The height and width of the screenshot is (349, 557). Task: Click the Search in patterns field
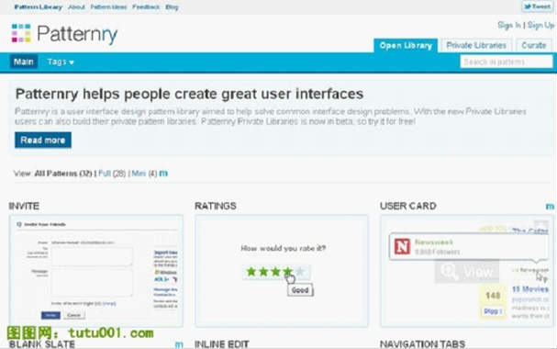tap(507, 62)
